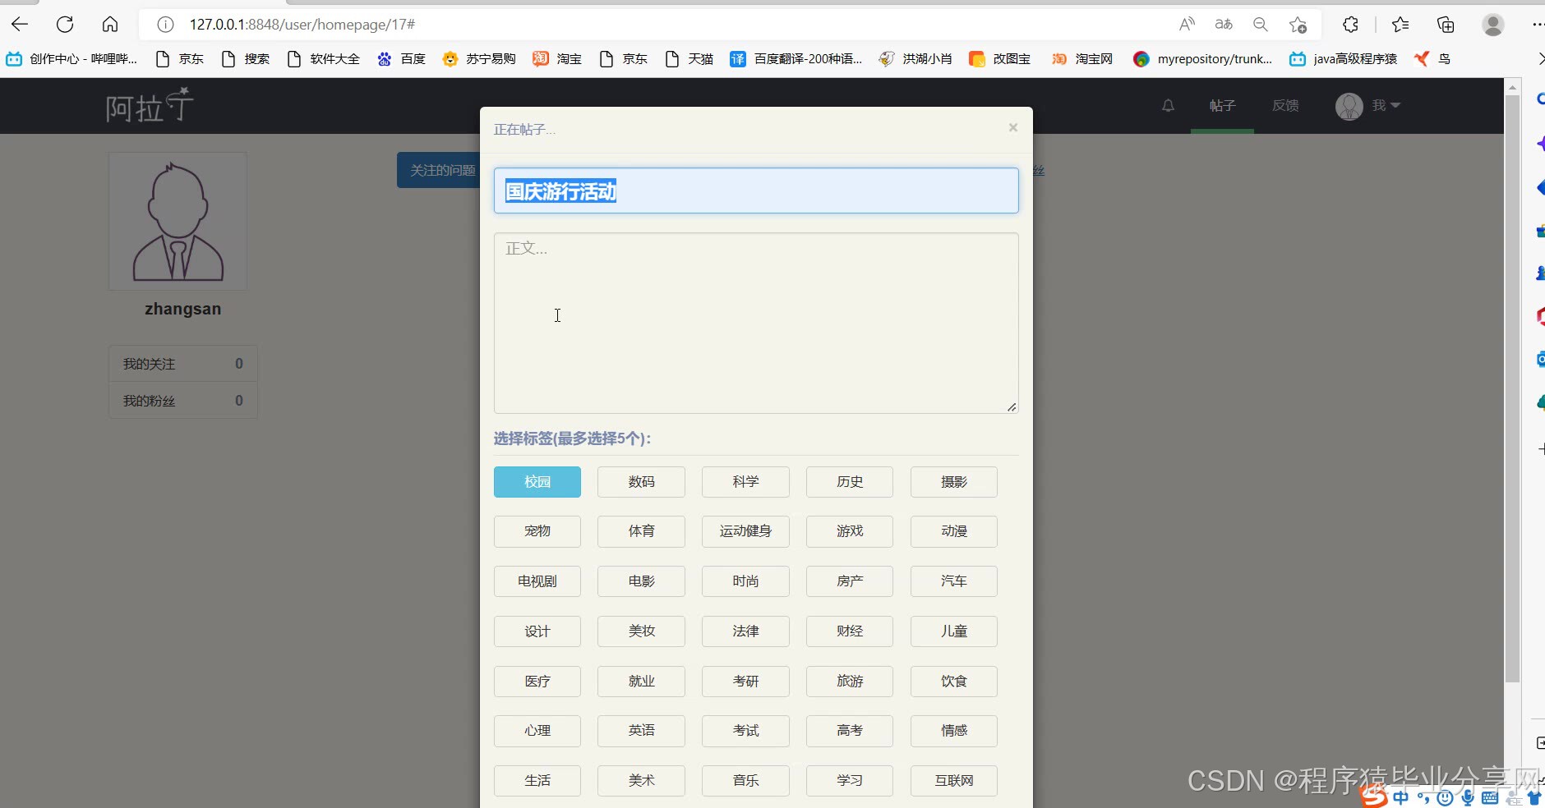Viewport: 1545px width, 808px height.
Task: Select the 动漫 tag
Action: point(954,531)
